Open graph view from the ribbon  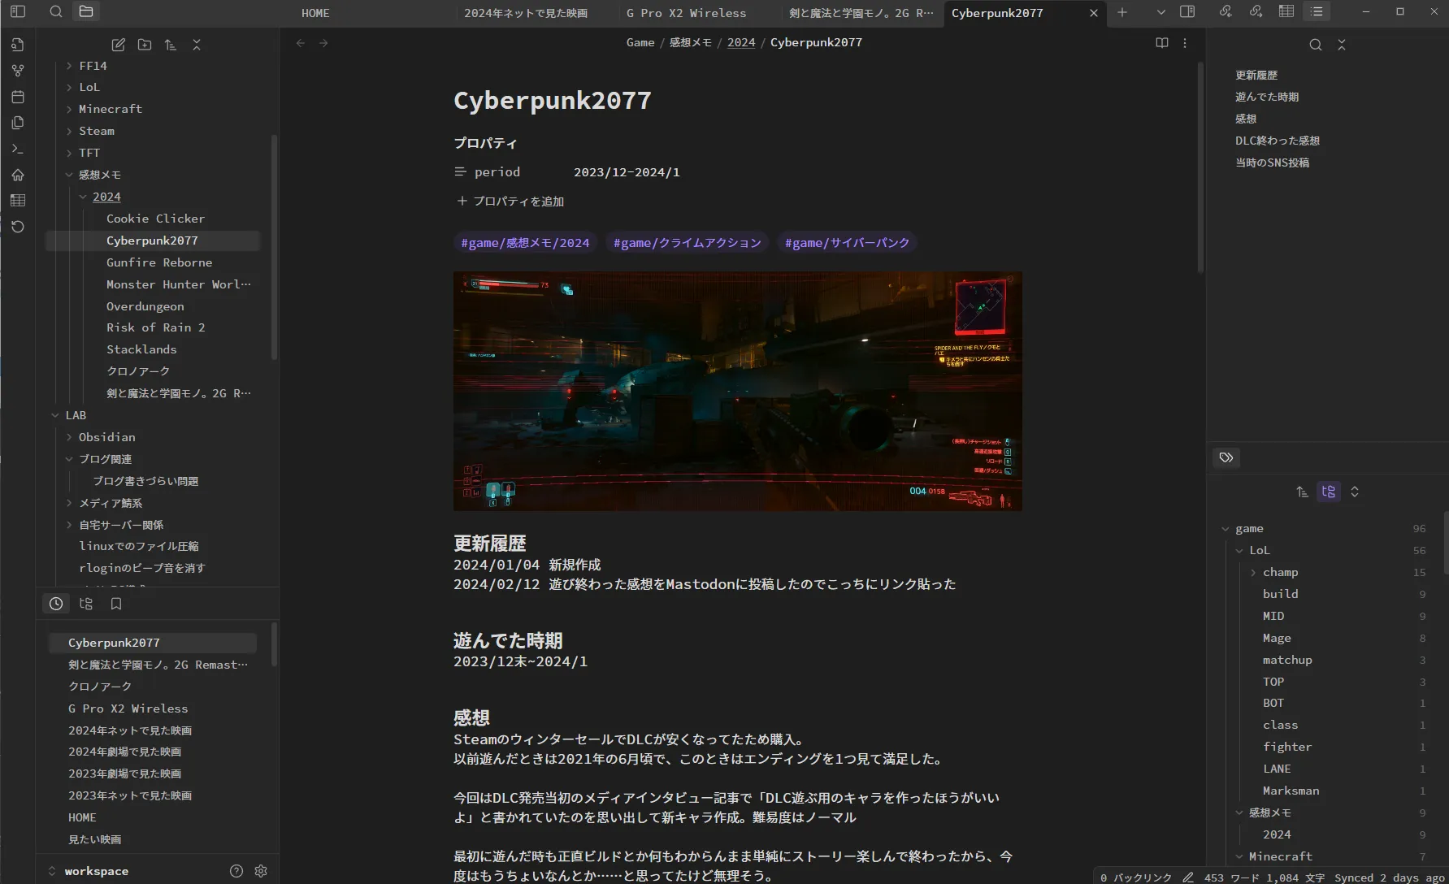pyautogui.click(x=18, y=71)
